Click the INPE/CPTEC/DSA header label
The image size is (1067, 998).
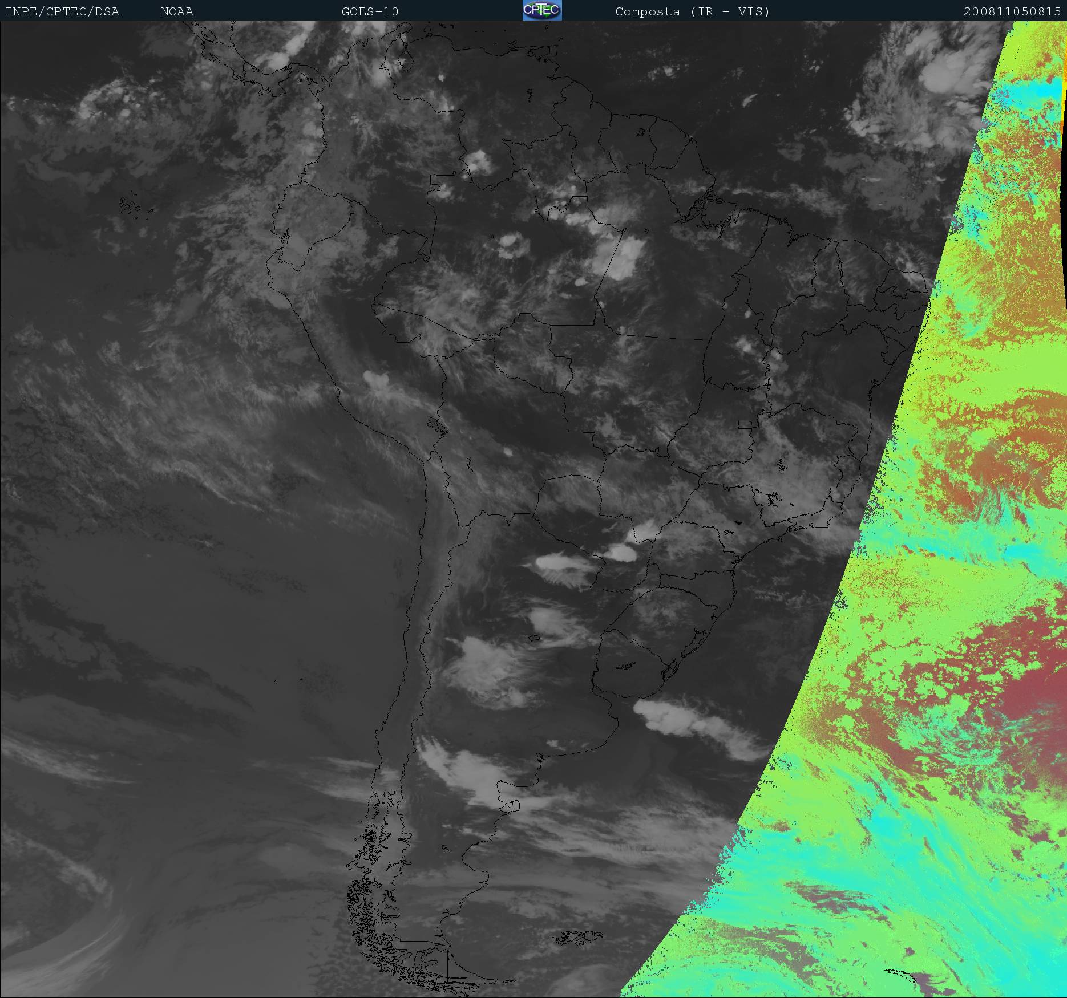point(62,11)
